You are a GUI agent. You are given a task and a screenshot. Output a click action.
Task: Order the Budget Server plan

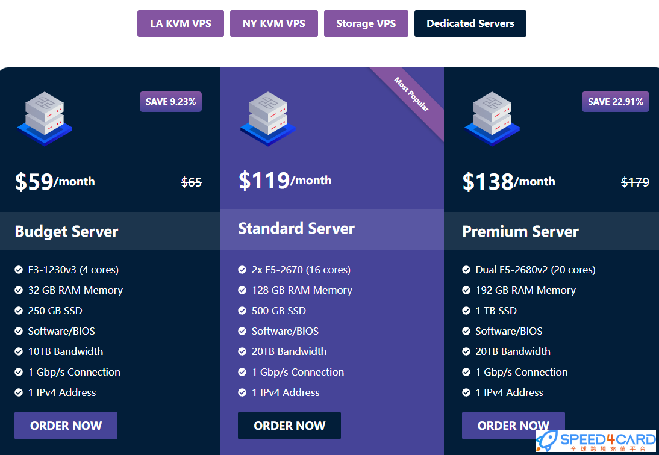66,426
